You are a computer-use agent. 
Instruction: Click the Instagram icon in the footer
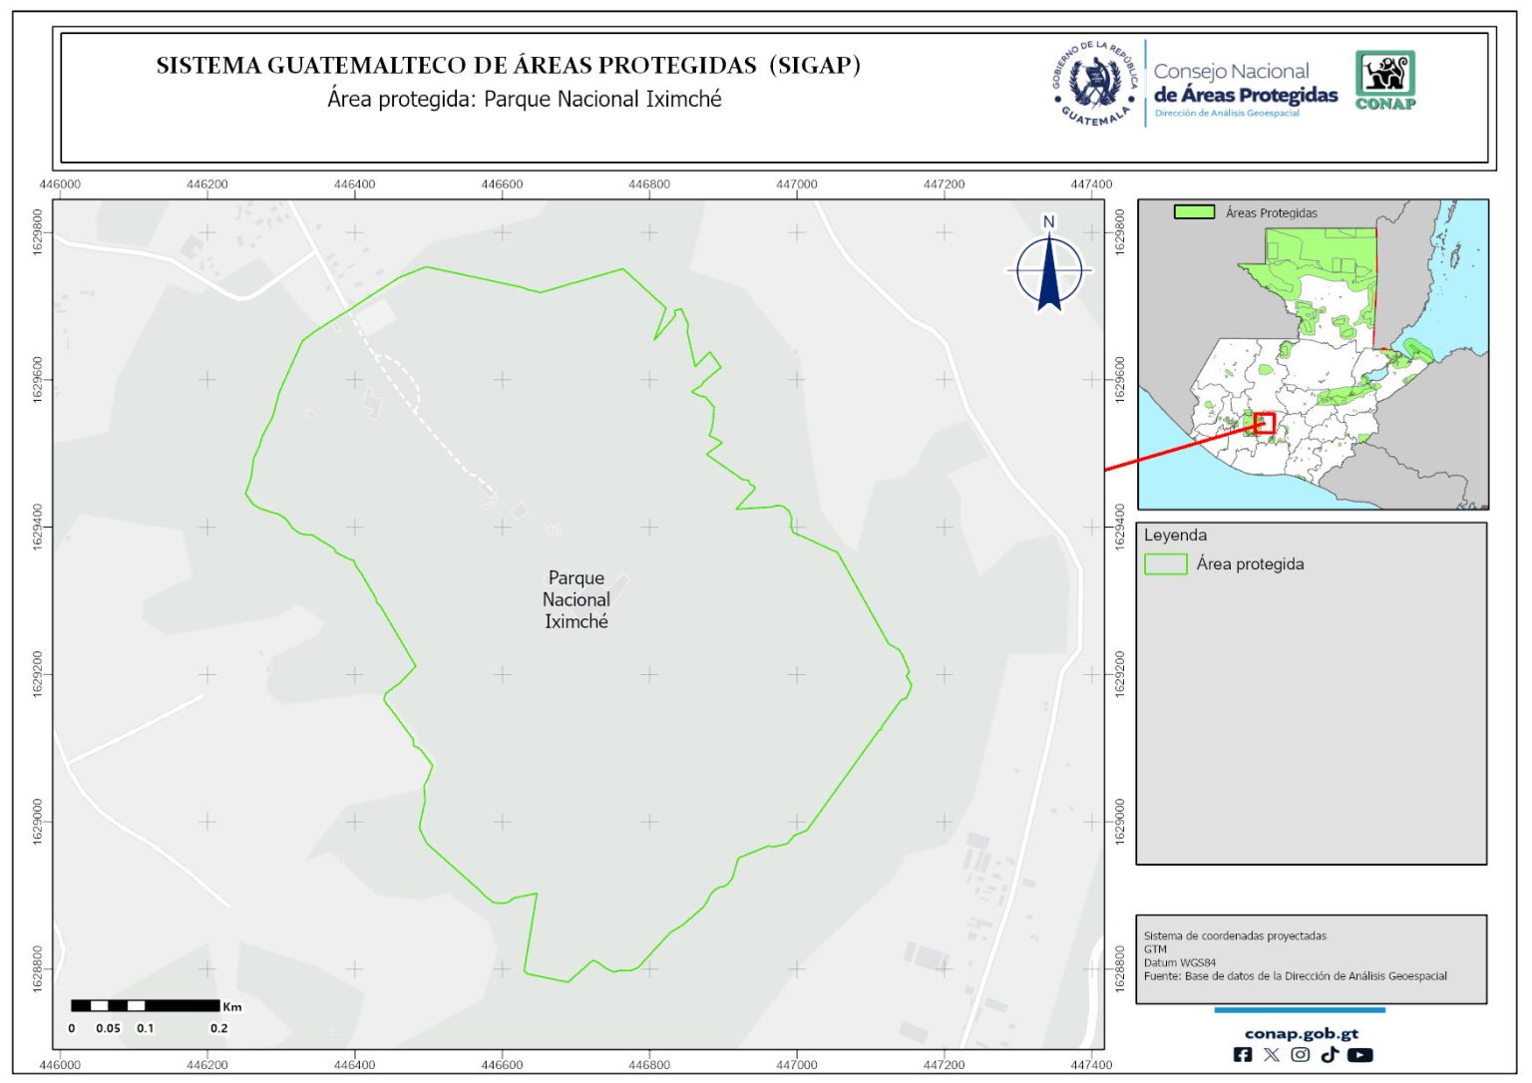pos(1301,1054)
